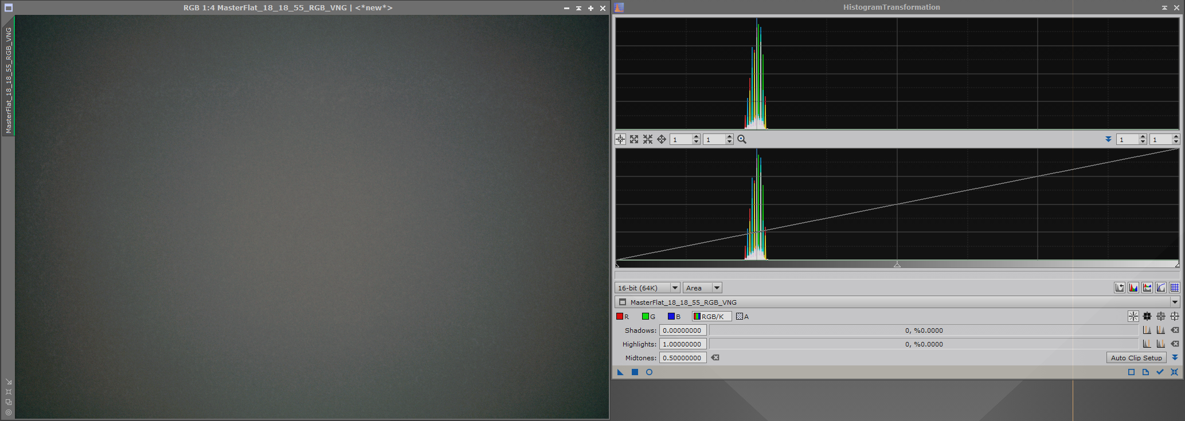Click blue double-arrow next to Auto Clip Setup
1185x421 pixels.
pos(1175,357)
